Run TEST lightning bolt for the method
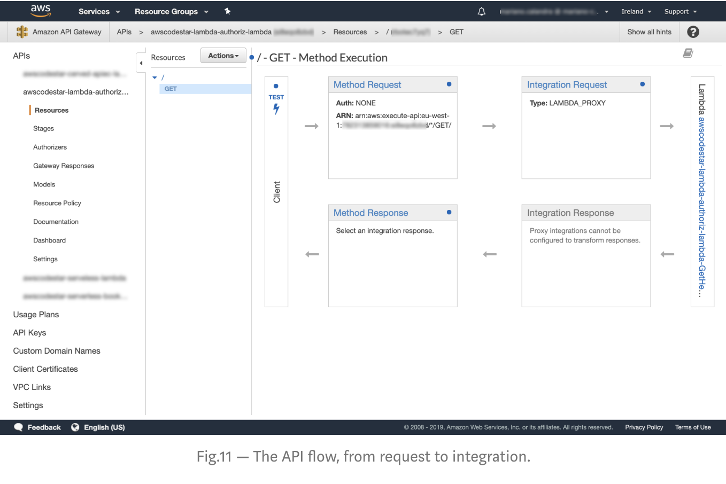 pos(276,109)
